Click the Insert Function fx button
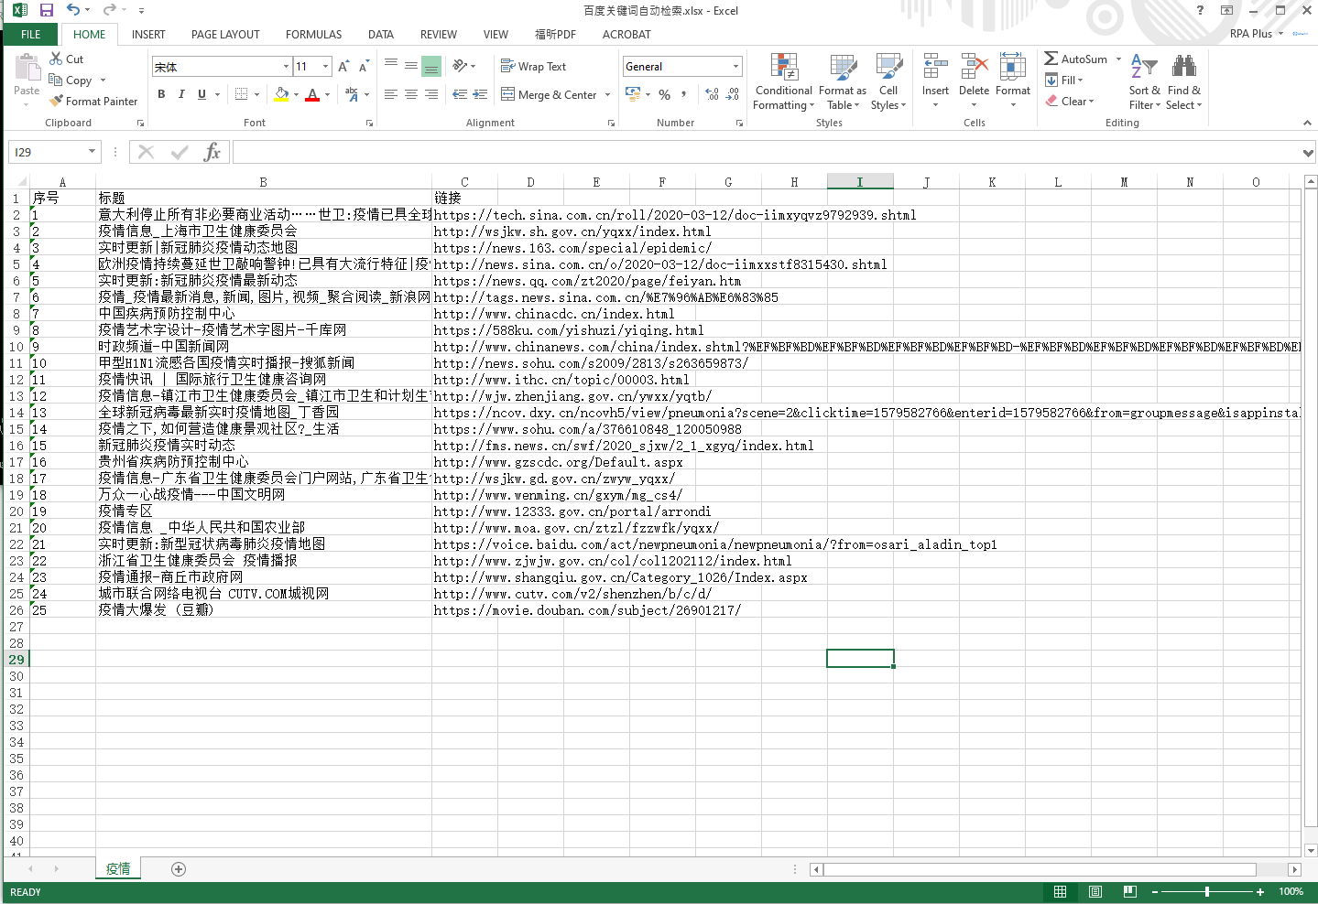This screenshot has width=1318, height=904. pos(212,152)
